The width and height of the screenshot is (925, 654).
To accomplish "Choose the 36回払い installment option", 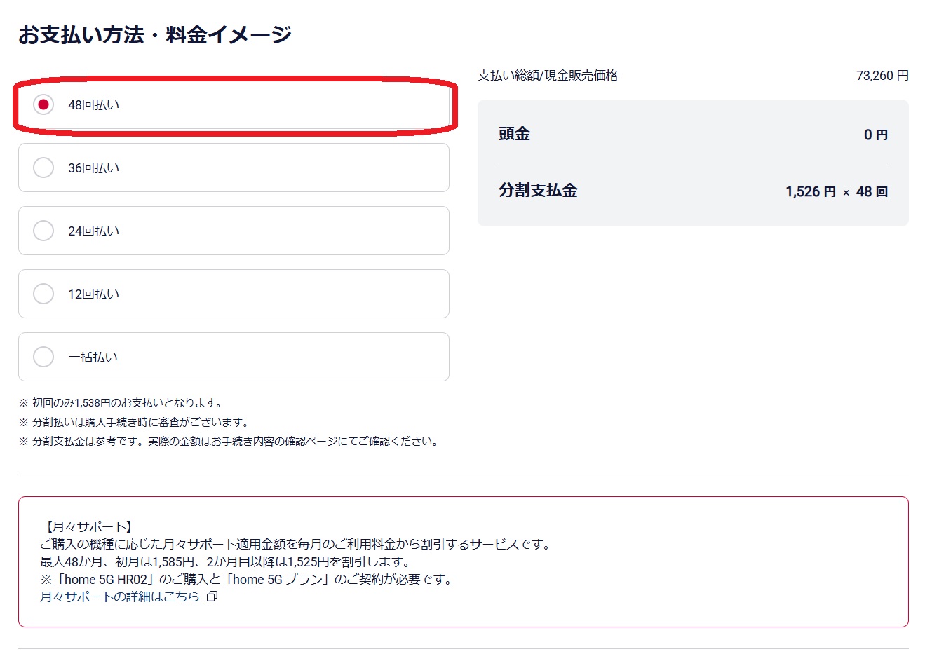I will pos(234,168).
